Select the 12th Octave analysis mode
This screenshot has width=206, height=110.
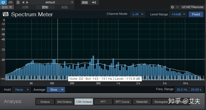click(x=84, y=102)
